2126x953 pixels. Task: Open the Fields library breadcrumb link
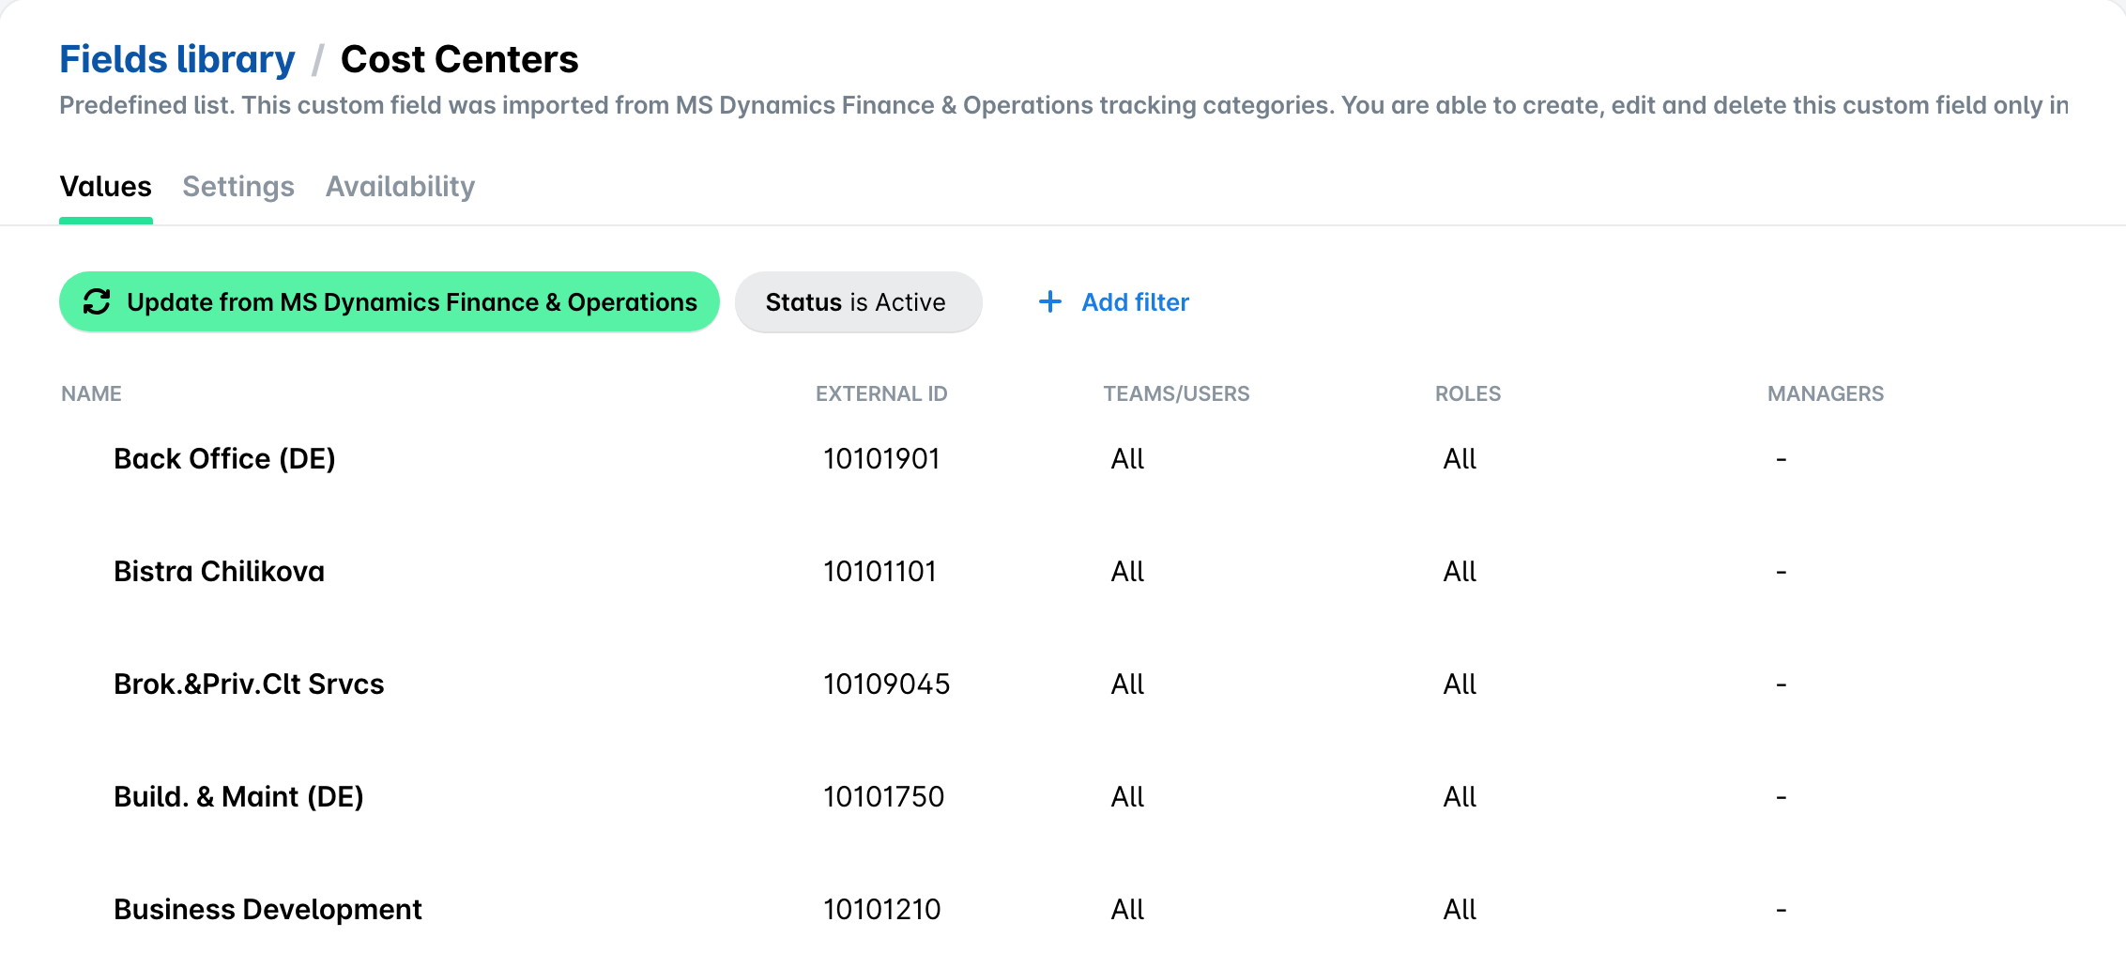pos(177,59)
